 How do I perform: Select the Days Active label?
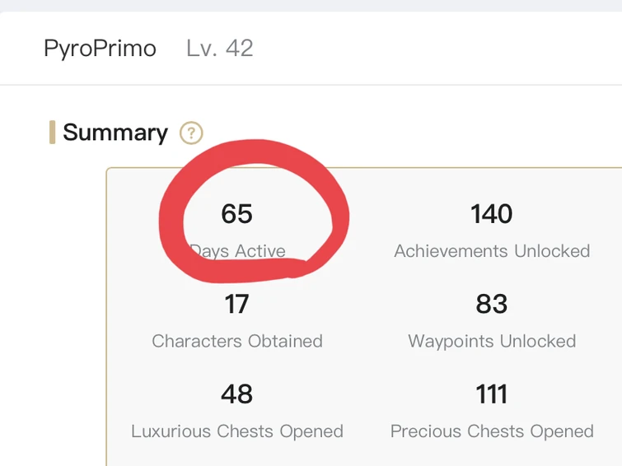[239, 251]
